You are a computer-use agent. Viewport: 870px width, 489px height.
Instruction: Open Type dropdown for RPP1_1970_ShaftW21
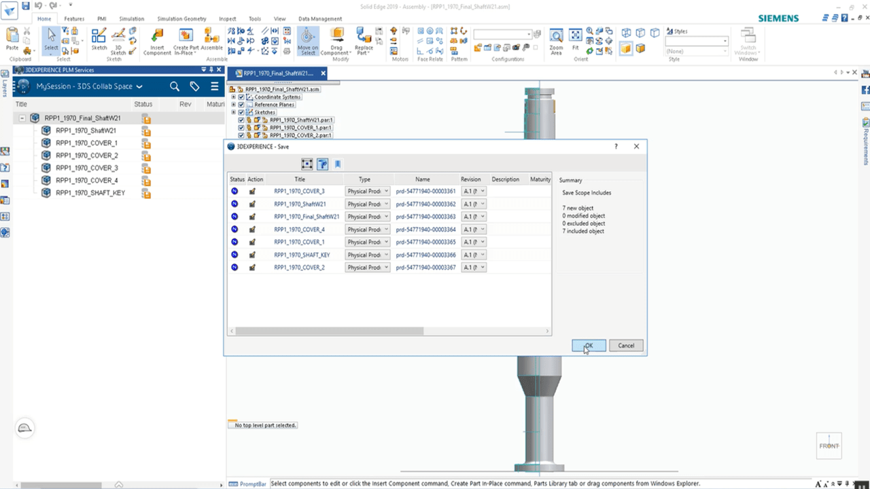click(x=368, y=204)
